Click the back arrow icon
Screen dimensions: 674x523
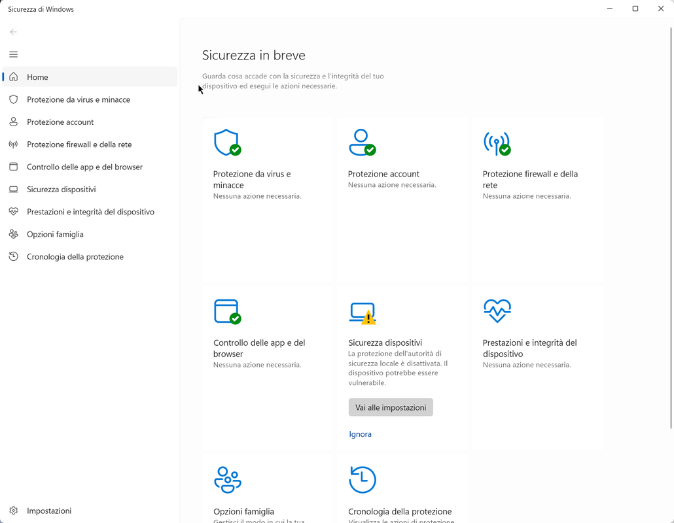13,32
